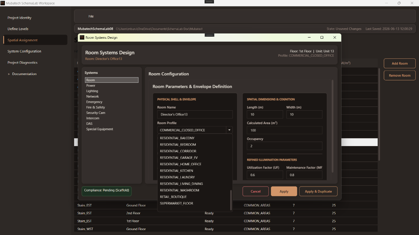Collapse the Room Profile dropdown arrow
This screenshot has width=419, height=235.
tap(229, 130)
